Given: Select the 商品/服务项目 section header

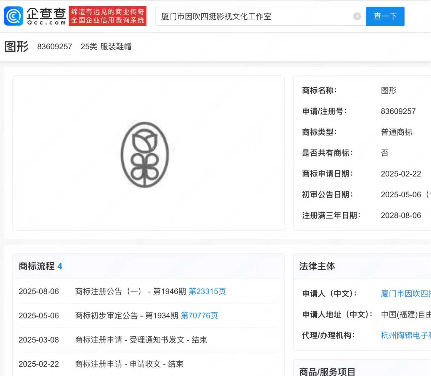Looking at the screenshot, I should point(327,372).
